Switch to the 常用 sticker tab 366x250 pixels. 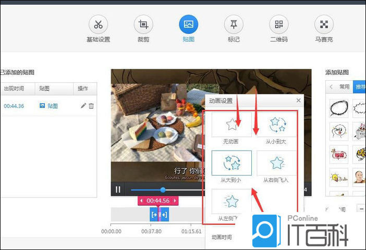(344, 87)
